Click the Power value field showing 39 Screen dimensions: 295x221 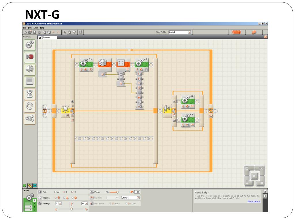pyautogui.click(x=137, y=192)
